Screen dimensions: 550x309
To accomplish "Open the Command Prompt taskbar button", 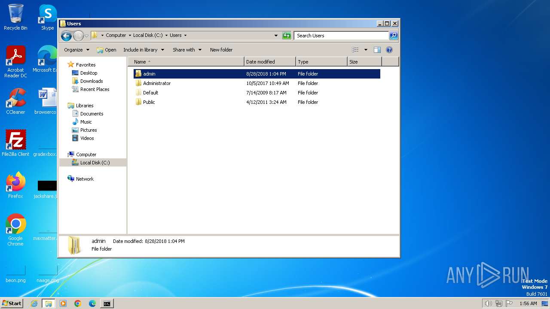I will tap(107, 303).
